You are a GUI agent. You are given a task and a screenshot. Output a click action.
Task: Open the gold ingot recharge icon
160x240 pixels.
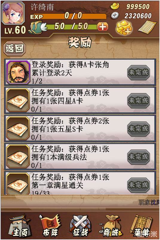124,28
